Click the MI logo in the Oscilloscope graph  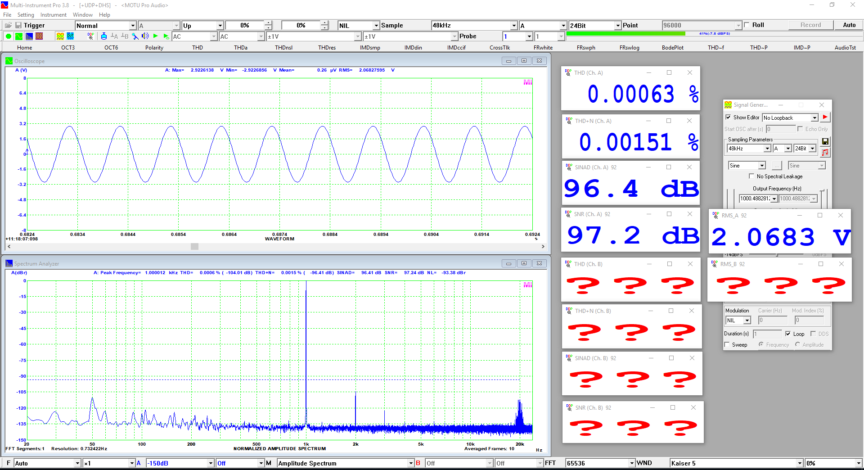click(x=528, y=82)
